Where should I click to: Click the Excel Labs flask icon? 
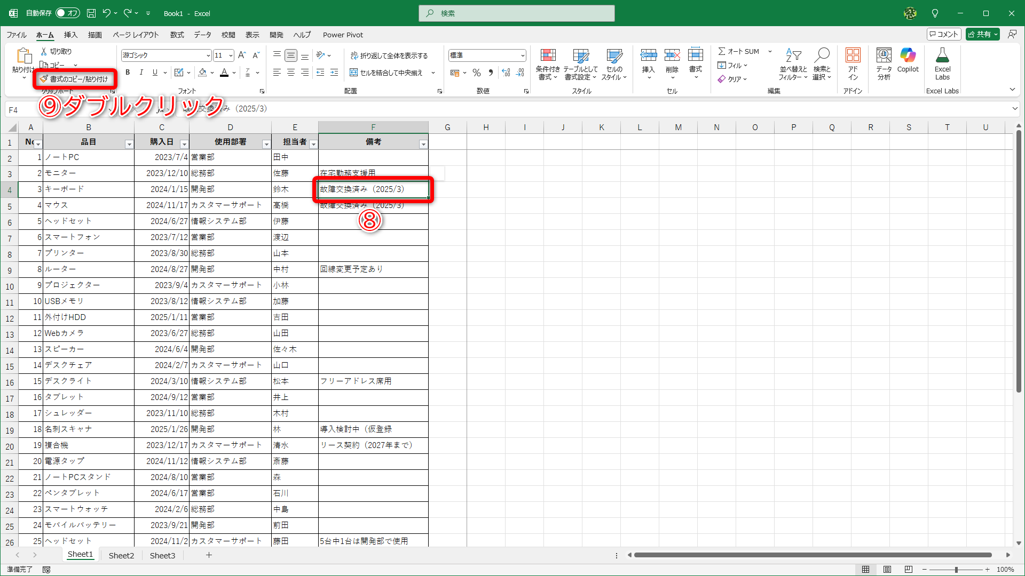[x=942, y=55]
